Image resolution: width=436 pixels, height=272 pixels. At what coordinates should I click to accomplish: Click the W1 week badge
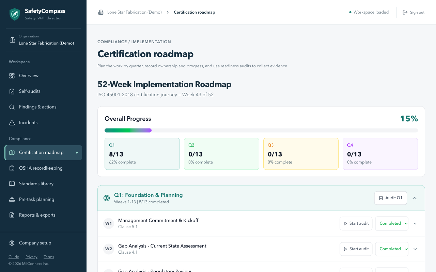point(109,223)
